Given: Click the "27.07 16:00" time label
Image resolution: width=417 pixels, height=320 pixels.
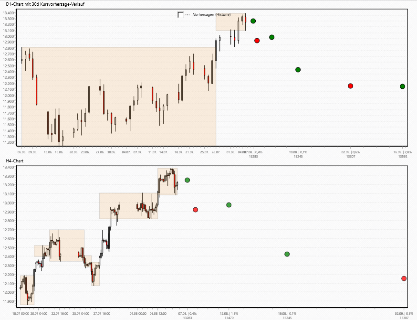Looking at the screenshot, I should pyautogui.click(x=102, y=314).
